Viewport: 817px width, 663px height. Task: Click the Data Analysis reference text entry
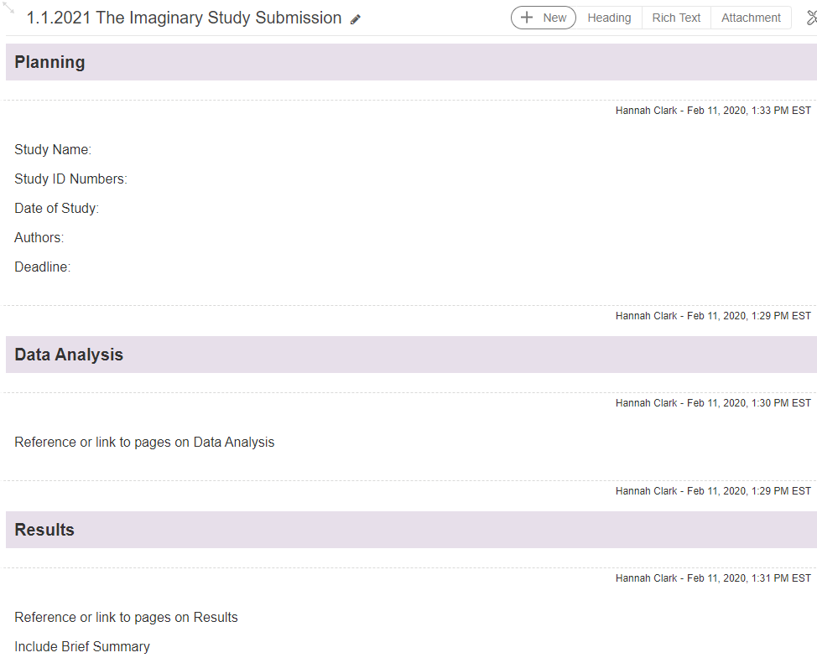pos(144,443)
